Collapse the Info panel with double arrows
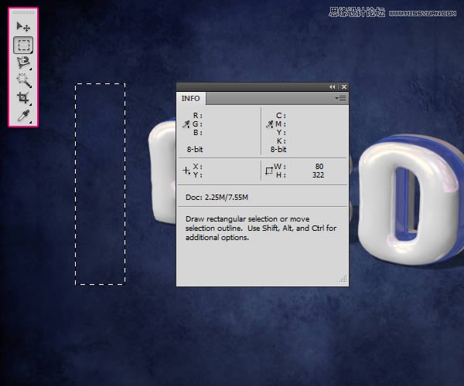The height and width of the screenshot is (386, 464). click(332, 86)
